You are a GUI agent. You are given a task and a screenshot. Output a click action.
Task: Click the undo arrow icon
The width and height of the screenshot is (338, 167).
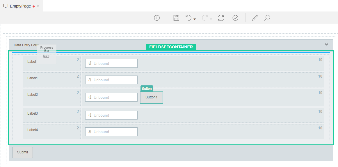(x=188, y=18)
